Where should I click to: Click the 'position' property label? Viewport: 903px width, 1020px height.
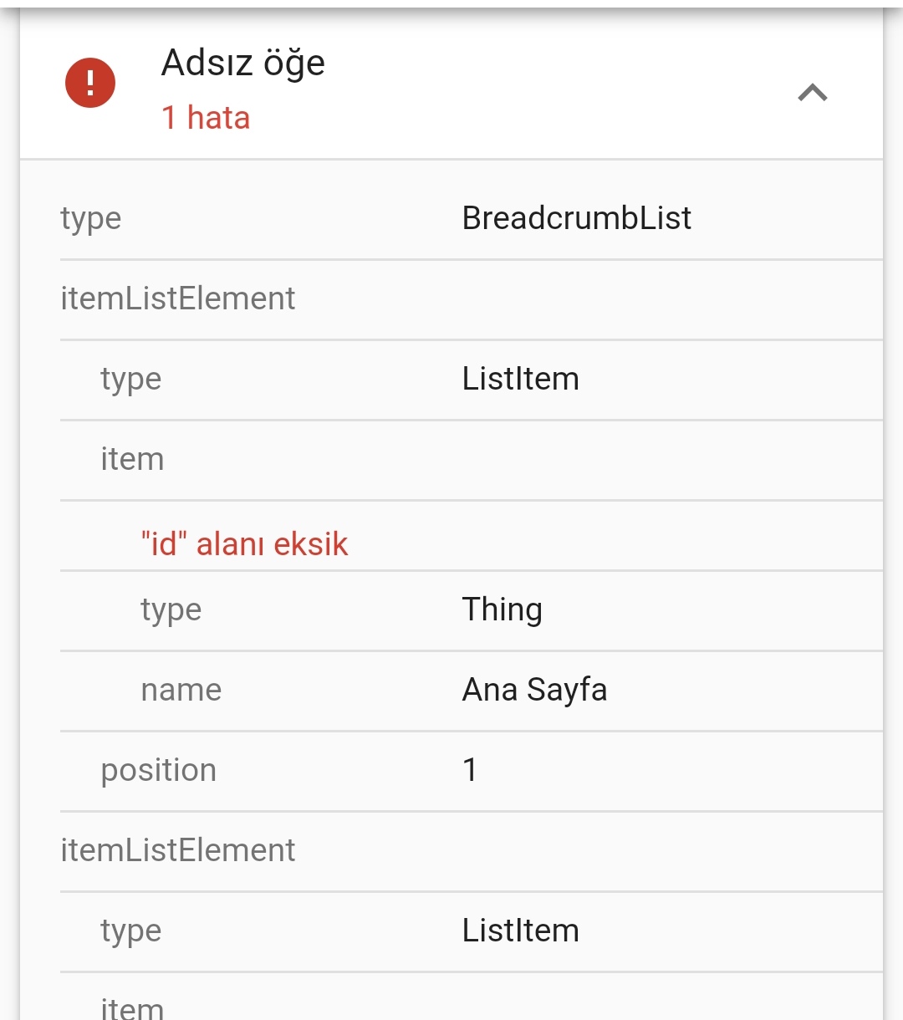point(159,771)
